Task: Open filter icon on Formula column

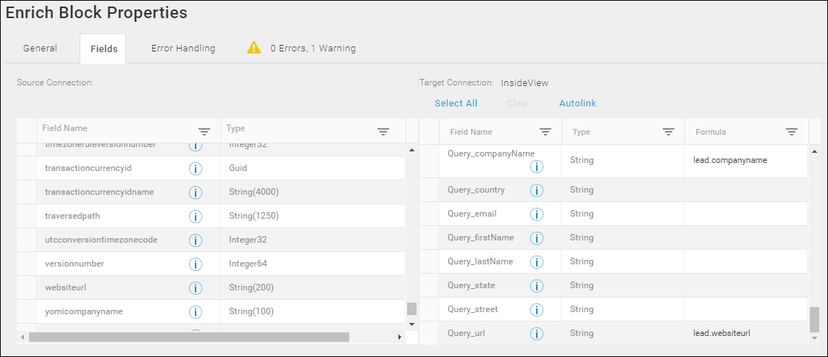Action: [x=791, y=132]
